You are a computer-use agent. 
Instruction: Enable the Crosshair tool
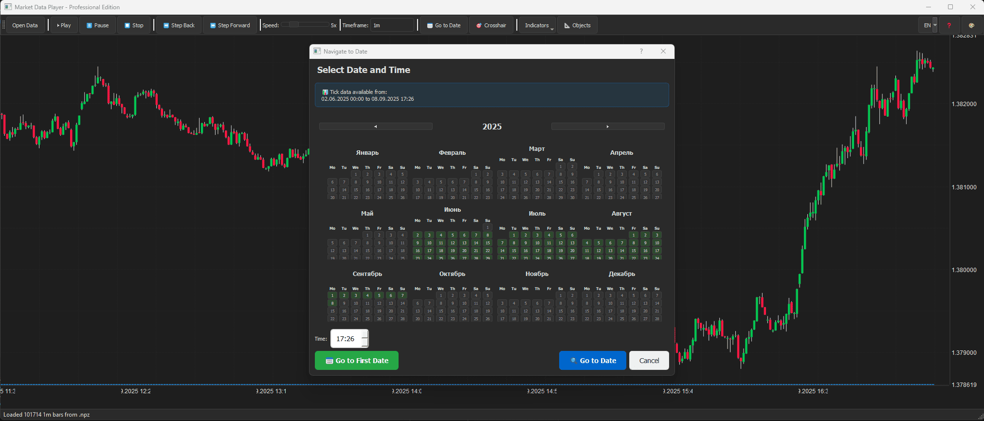491,25
